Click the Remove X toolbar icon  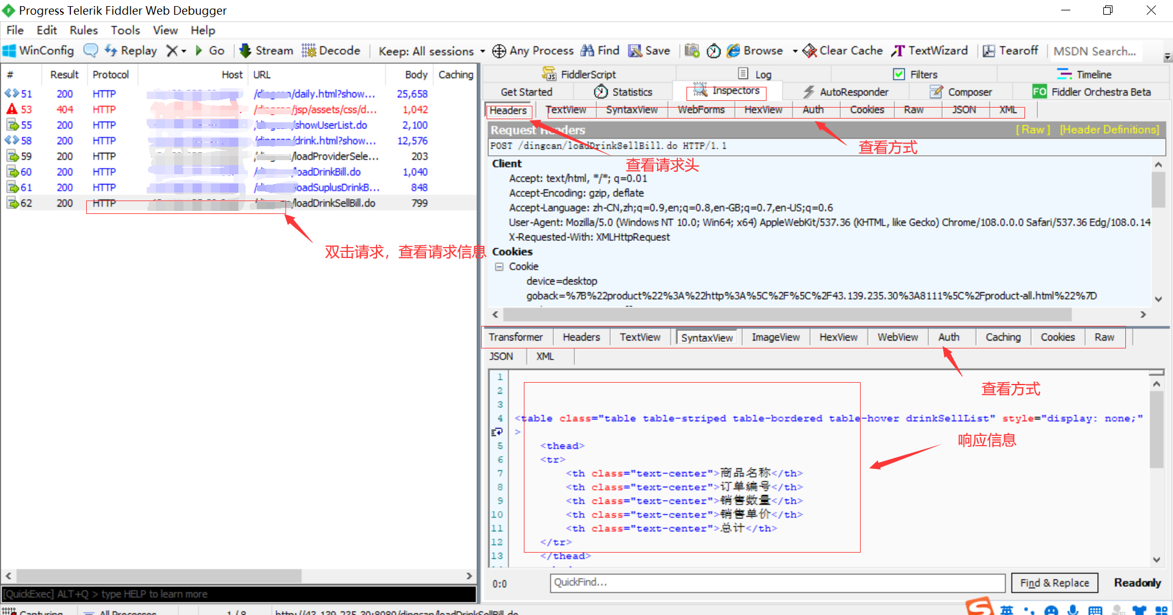pyautogui.click(x=172, y=51)
